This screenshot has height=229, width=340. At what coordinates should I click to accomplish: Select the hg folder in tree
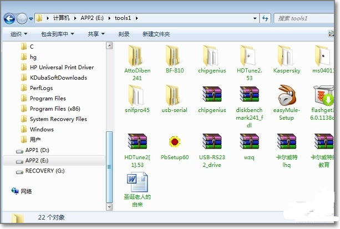click(x=29, y=57)
